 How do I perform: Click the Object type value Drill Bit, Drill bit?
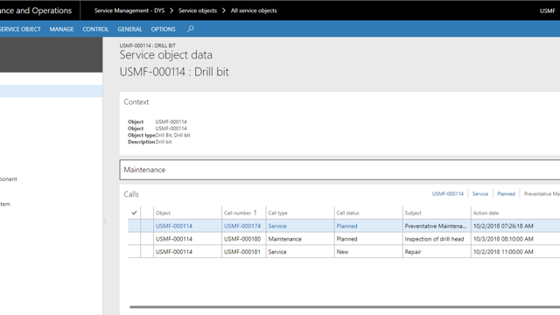[172, 135]
